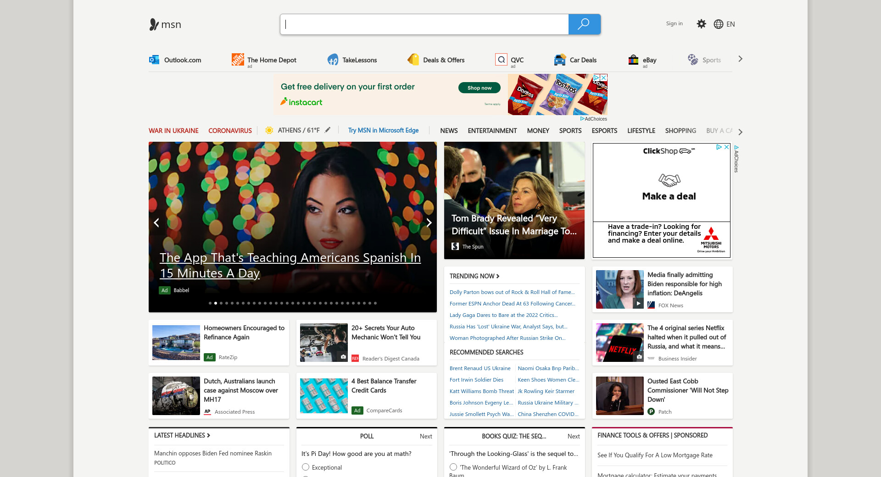Select the Exceptional poll option
881x477 pixels.
(306, 467)
